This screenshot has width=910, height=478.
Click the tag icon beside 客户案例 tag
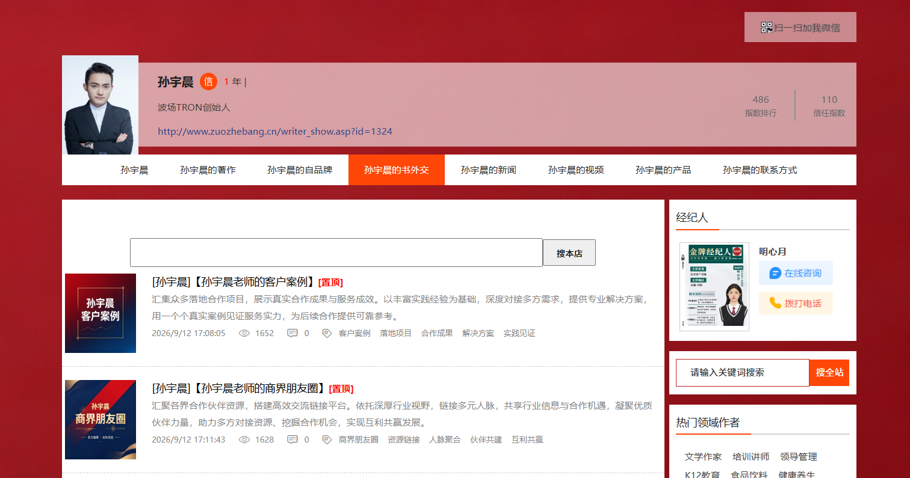point(327,333)
